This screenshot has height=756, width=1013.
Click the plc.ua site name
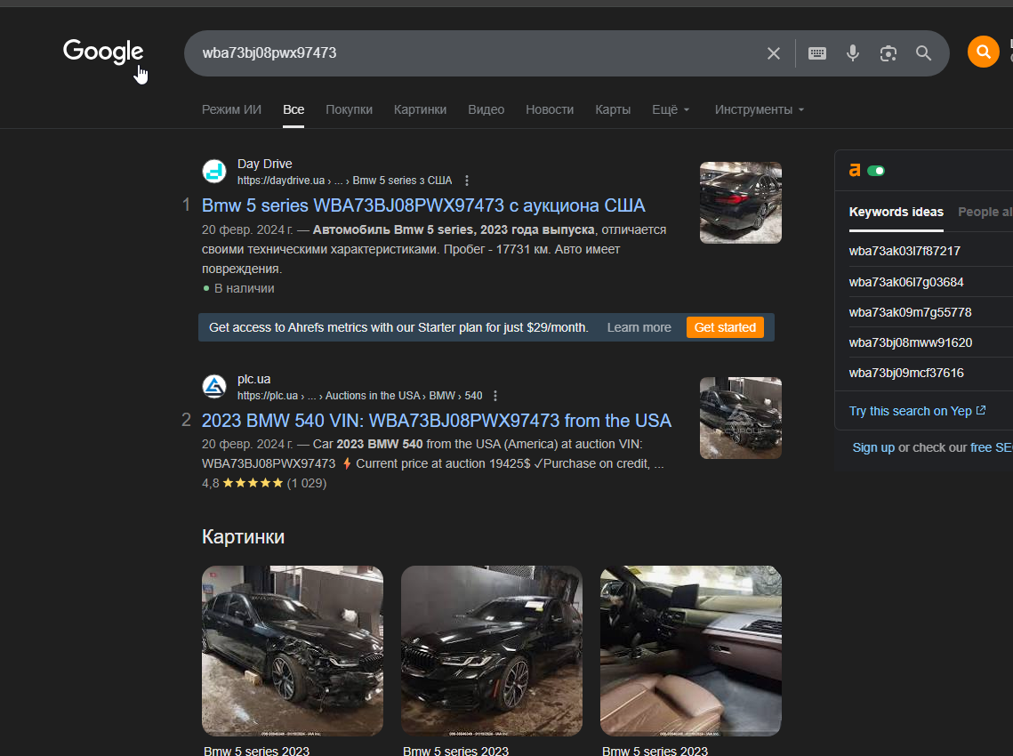[253, 379]
